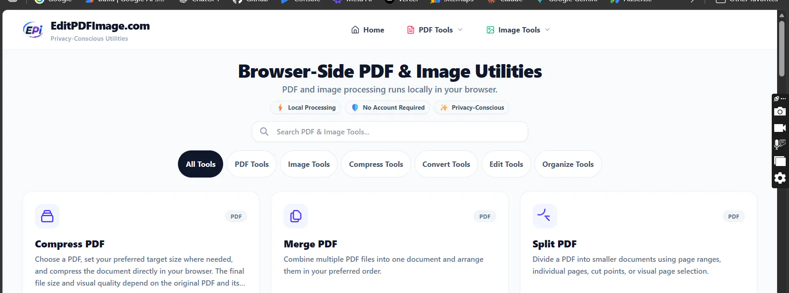Click the Split PDF card icon

click(x=544, y=216)
